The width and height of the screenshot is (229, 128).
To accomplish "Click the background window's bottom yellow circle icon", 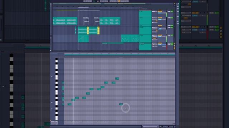I will (221, 37).
